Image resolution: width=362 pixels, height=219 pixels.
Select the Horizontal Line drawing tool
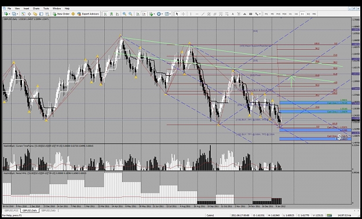point(197,14)
